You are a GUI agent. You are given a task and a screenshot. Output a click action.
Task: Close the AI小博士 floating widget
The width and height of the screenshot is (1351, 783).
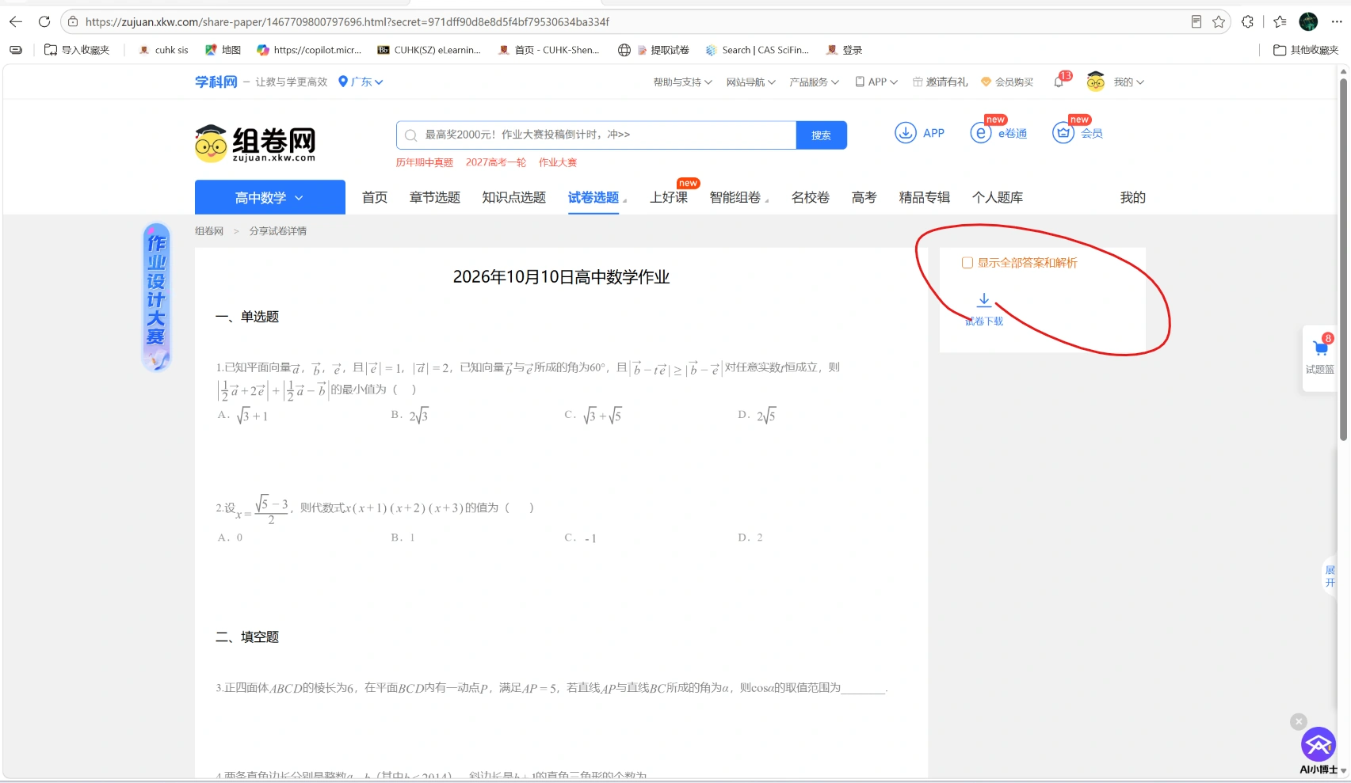tap(1298, 721)
